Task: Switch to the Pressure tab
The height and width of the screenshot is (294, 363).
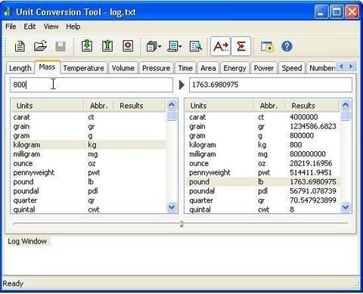Action: 156,68
